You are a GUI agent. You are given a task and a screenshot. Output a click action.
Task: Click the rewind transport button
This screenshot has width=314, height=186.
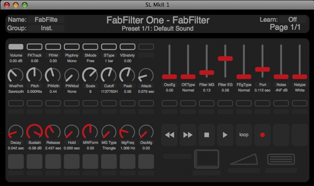click(x=169, y=135)
